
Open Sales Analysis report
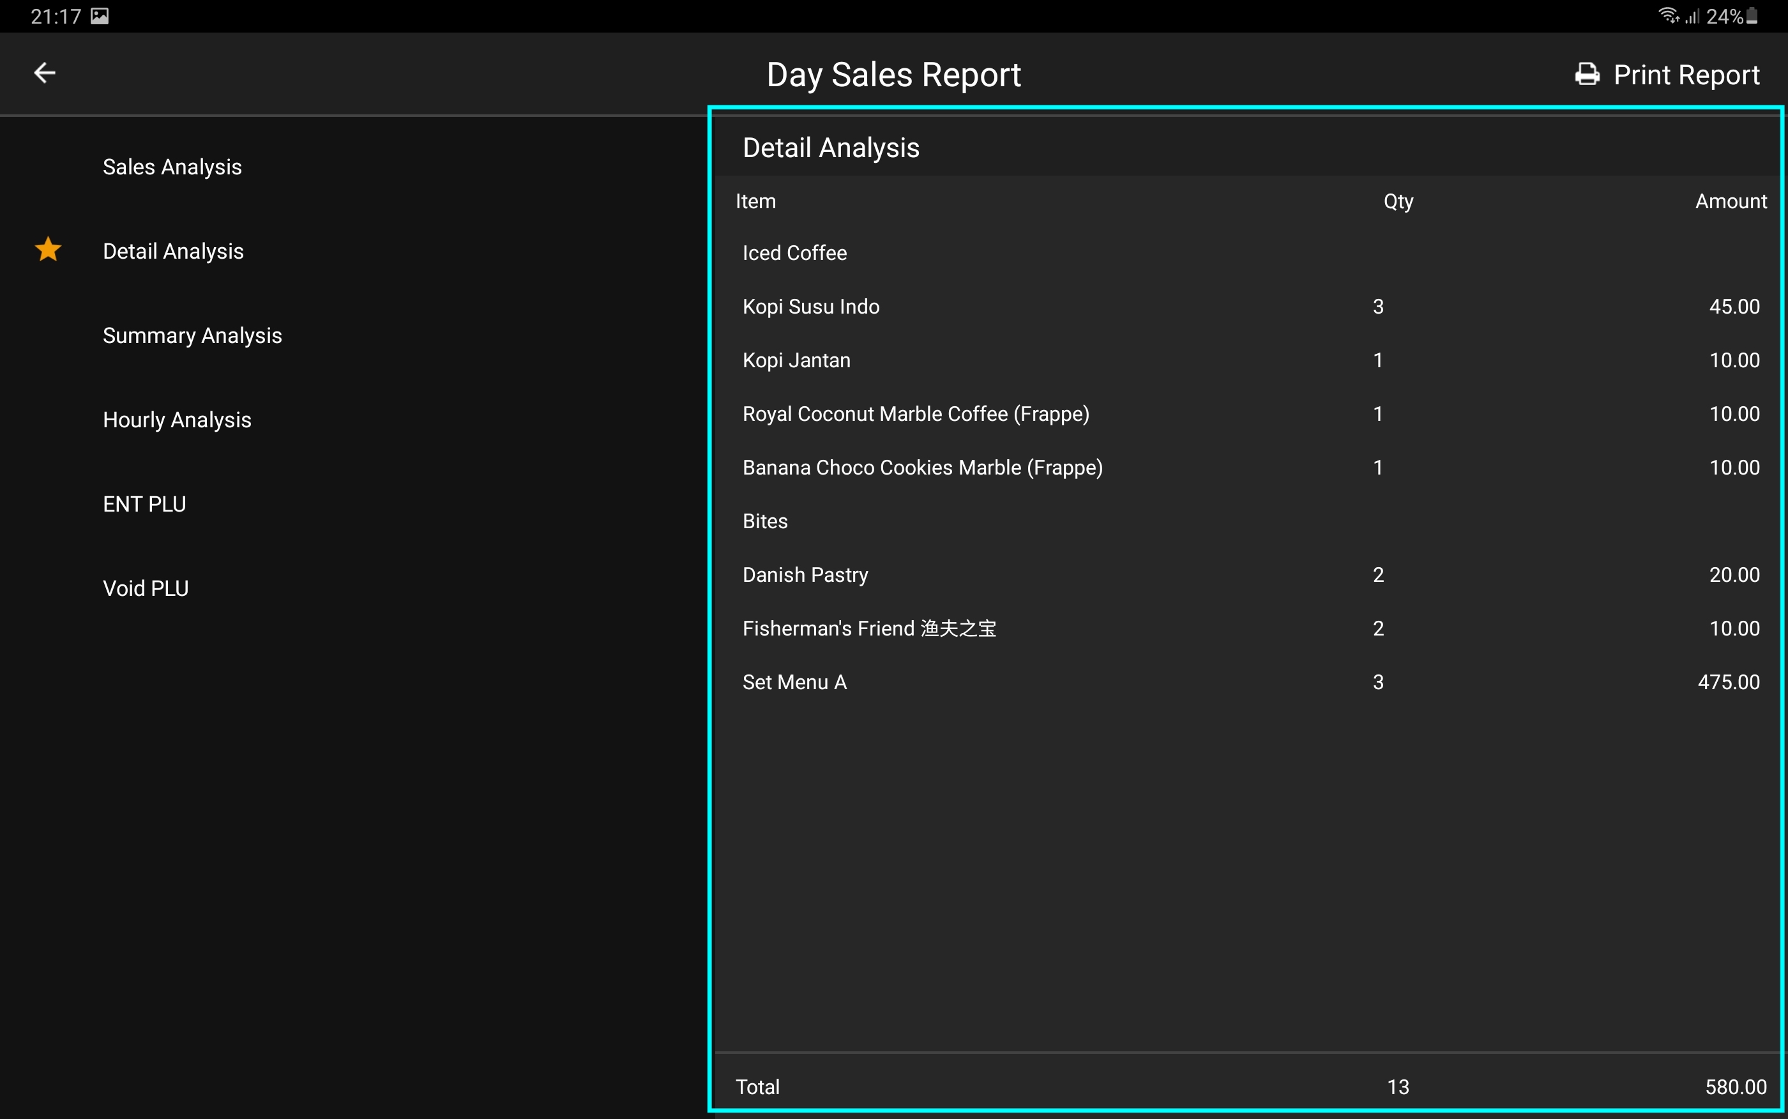(172, 167)
